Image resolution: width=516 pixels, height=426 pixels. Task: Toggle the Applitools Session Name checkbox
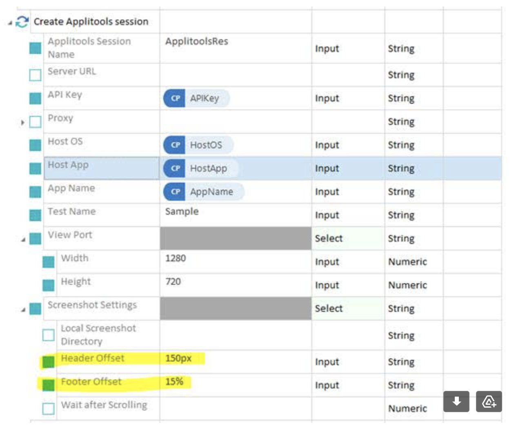36,48
